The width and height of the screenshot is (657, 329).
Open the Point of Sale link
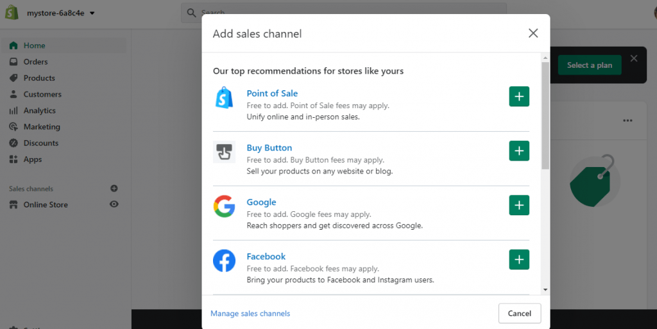272,93
